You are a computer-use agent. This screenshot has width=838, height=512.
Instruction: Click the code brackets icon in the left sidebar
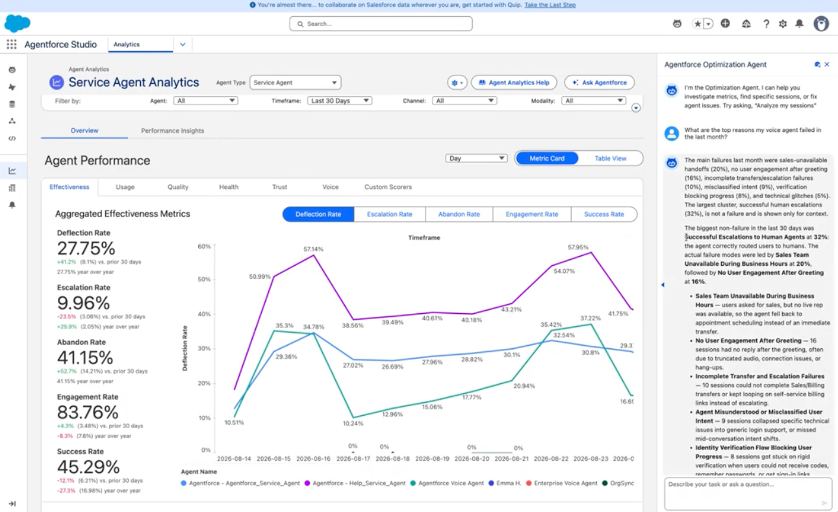[x=12, y=138]
